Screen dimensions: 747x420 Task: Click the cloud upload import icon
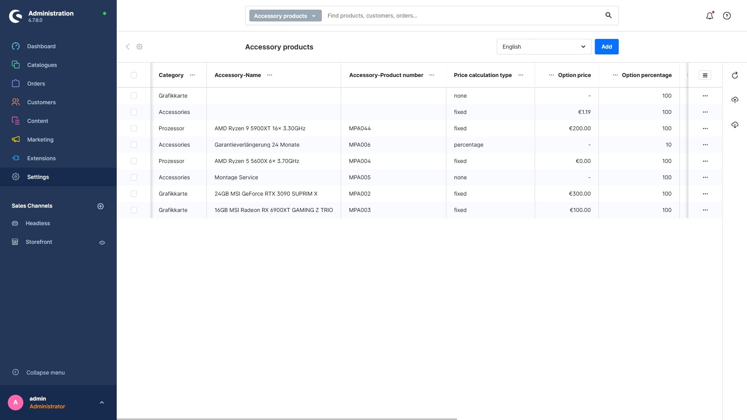(735, 100)
